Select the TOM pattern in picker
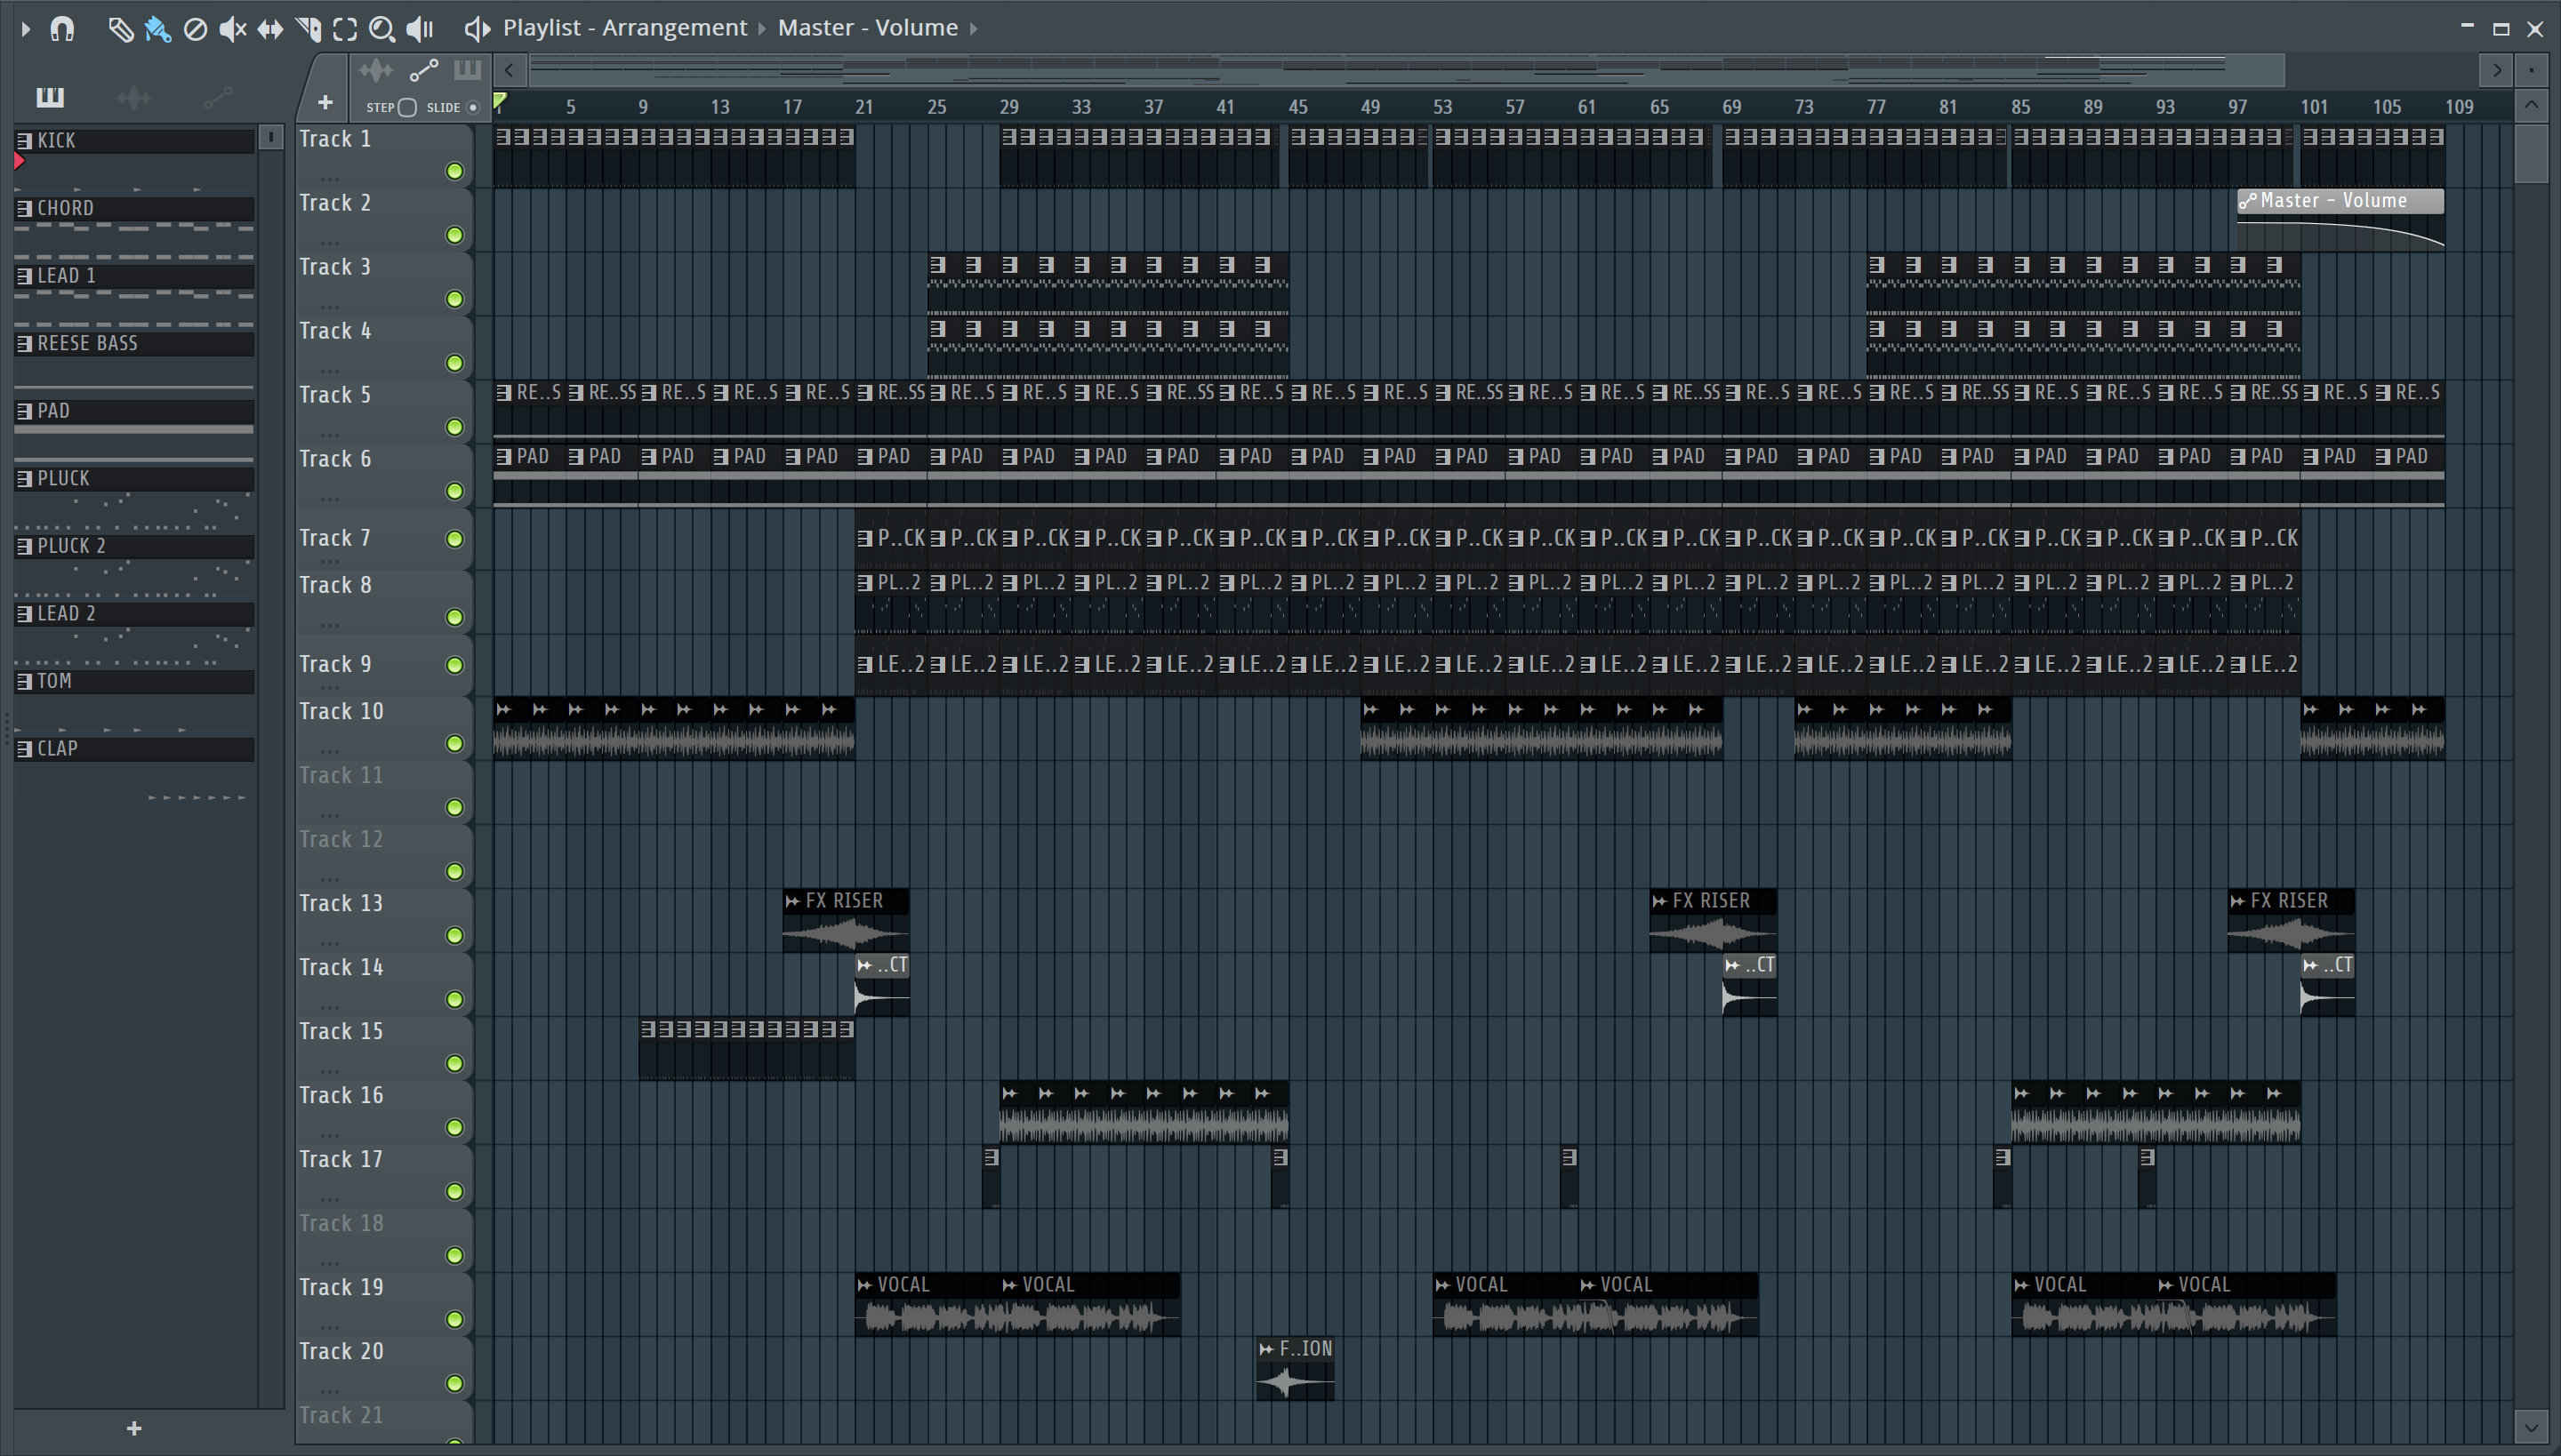This screenshot has height=1456, width=2561. [134, 681]
